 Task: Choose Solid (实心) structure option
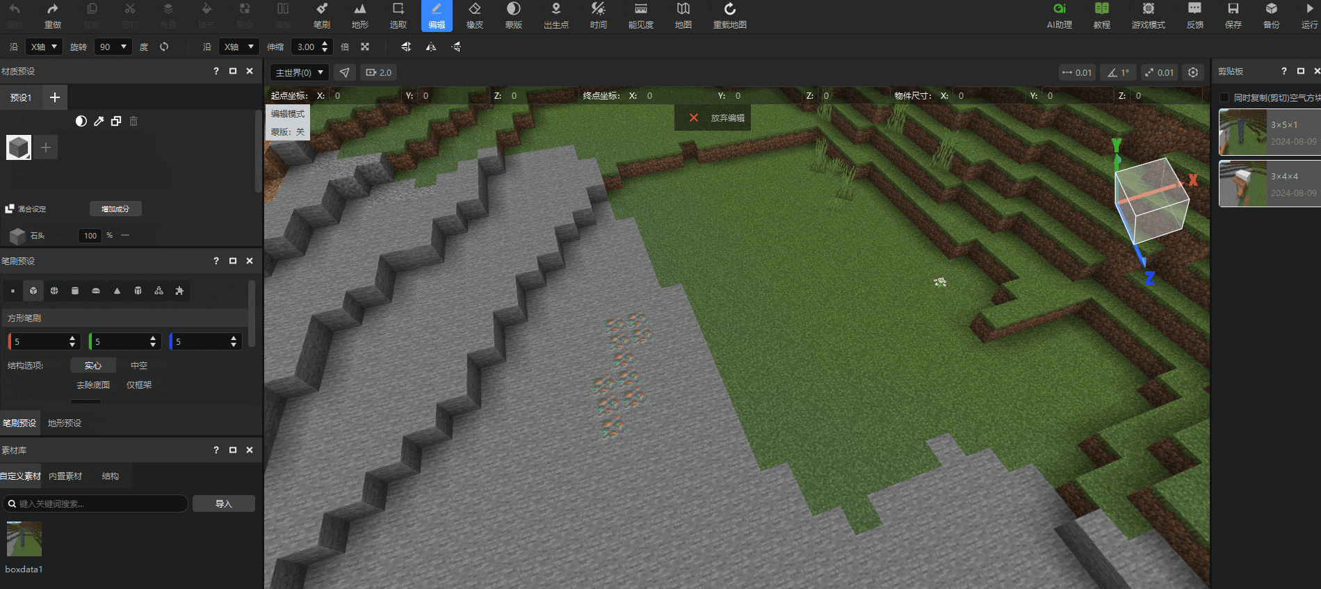tap(93, 365)
